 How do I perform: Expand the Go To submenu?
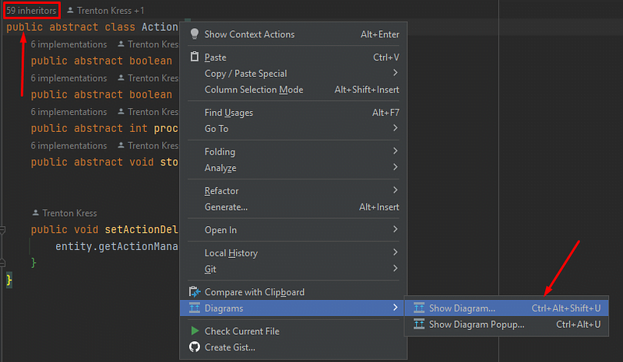pyautogui.click(x=294, y=129)
